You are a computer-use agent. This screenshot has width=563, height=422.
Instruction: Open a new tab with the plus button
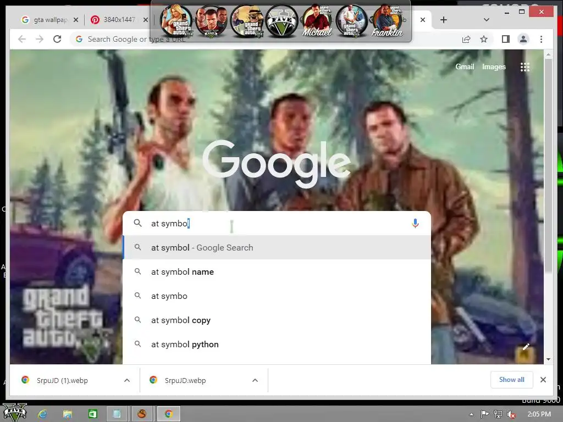[x=444, y=20]
